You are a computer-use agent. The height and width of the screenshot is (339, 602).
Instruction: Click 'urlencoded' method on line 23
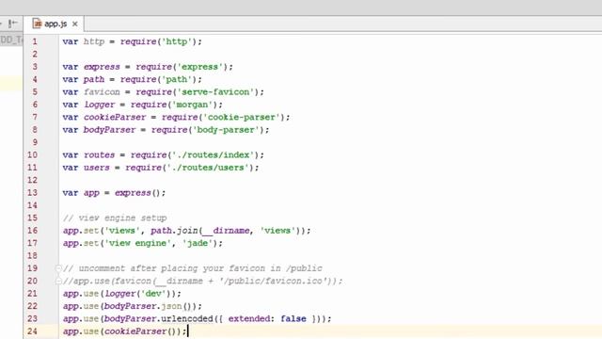coord(187,318)
